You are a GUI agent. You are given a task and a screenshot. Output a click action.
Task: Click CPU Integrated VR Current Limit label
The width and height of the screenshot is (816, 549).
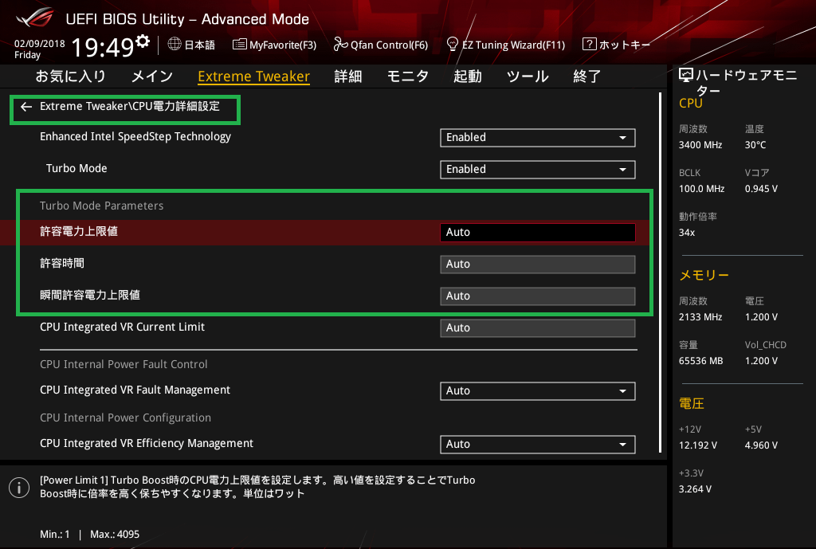pyautogui.click(x=122, y=327)
